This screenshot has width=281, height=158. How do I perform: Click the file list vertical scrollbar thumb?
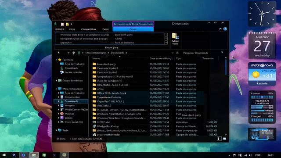(x=226, y=67)
